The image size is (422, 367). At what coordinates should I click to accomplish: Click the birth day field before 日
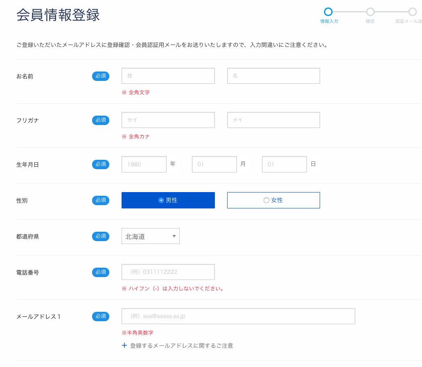tap(284, 164)
